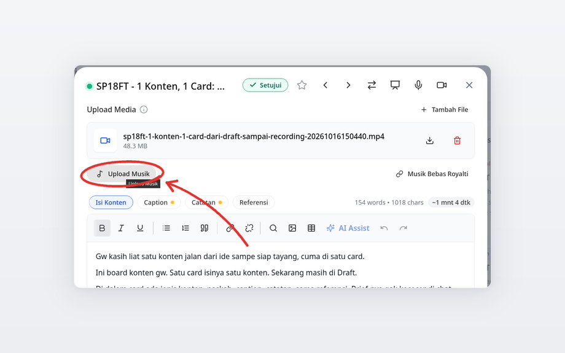Screen dimensions: 565x353
Task: Delete the uploaded mp4 file
Action: [x=458, y=141]
